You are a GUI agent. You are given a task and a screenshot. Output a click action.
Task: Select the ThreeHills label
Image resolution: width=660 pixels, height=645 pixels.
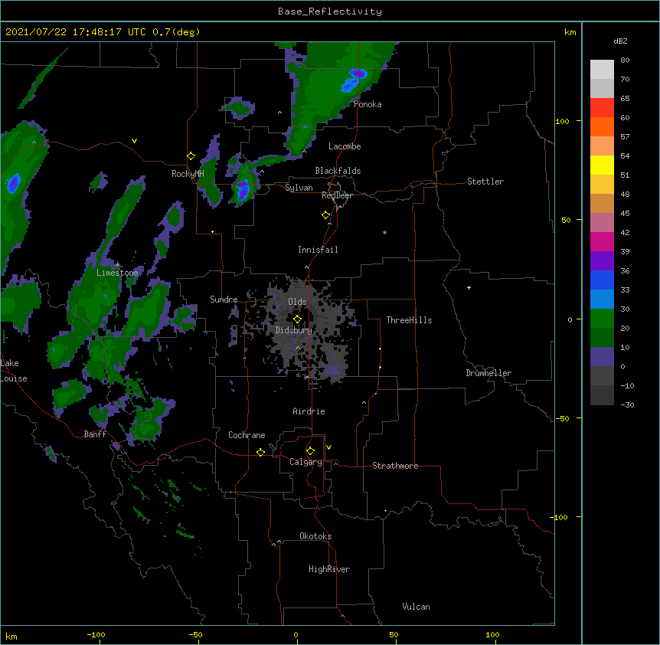click(x=409, y=320)
